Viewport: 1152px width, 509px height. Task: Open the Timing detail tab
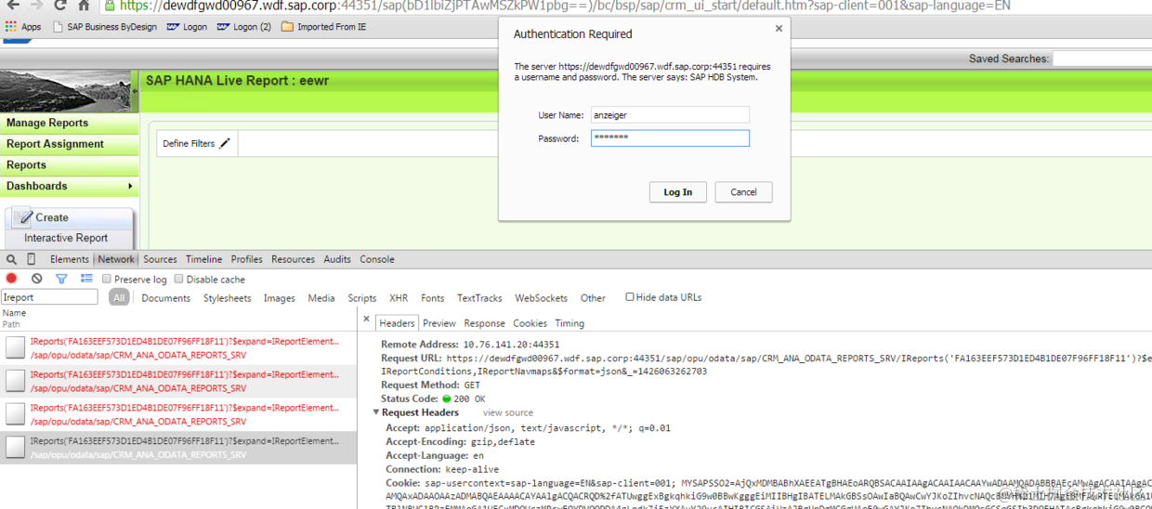click(x=569, y=323)
